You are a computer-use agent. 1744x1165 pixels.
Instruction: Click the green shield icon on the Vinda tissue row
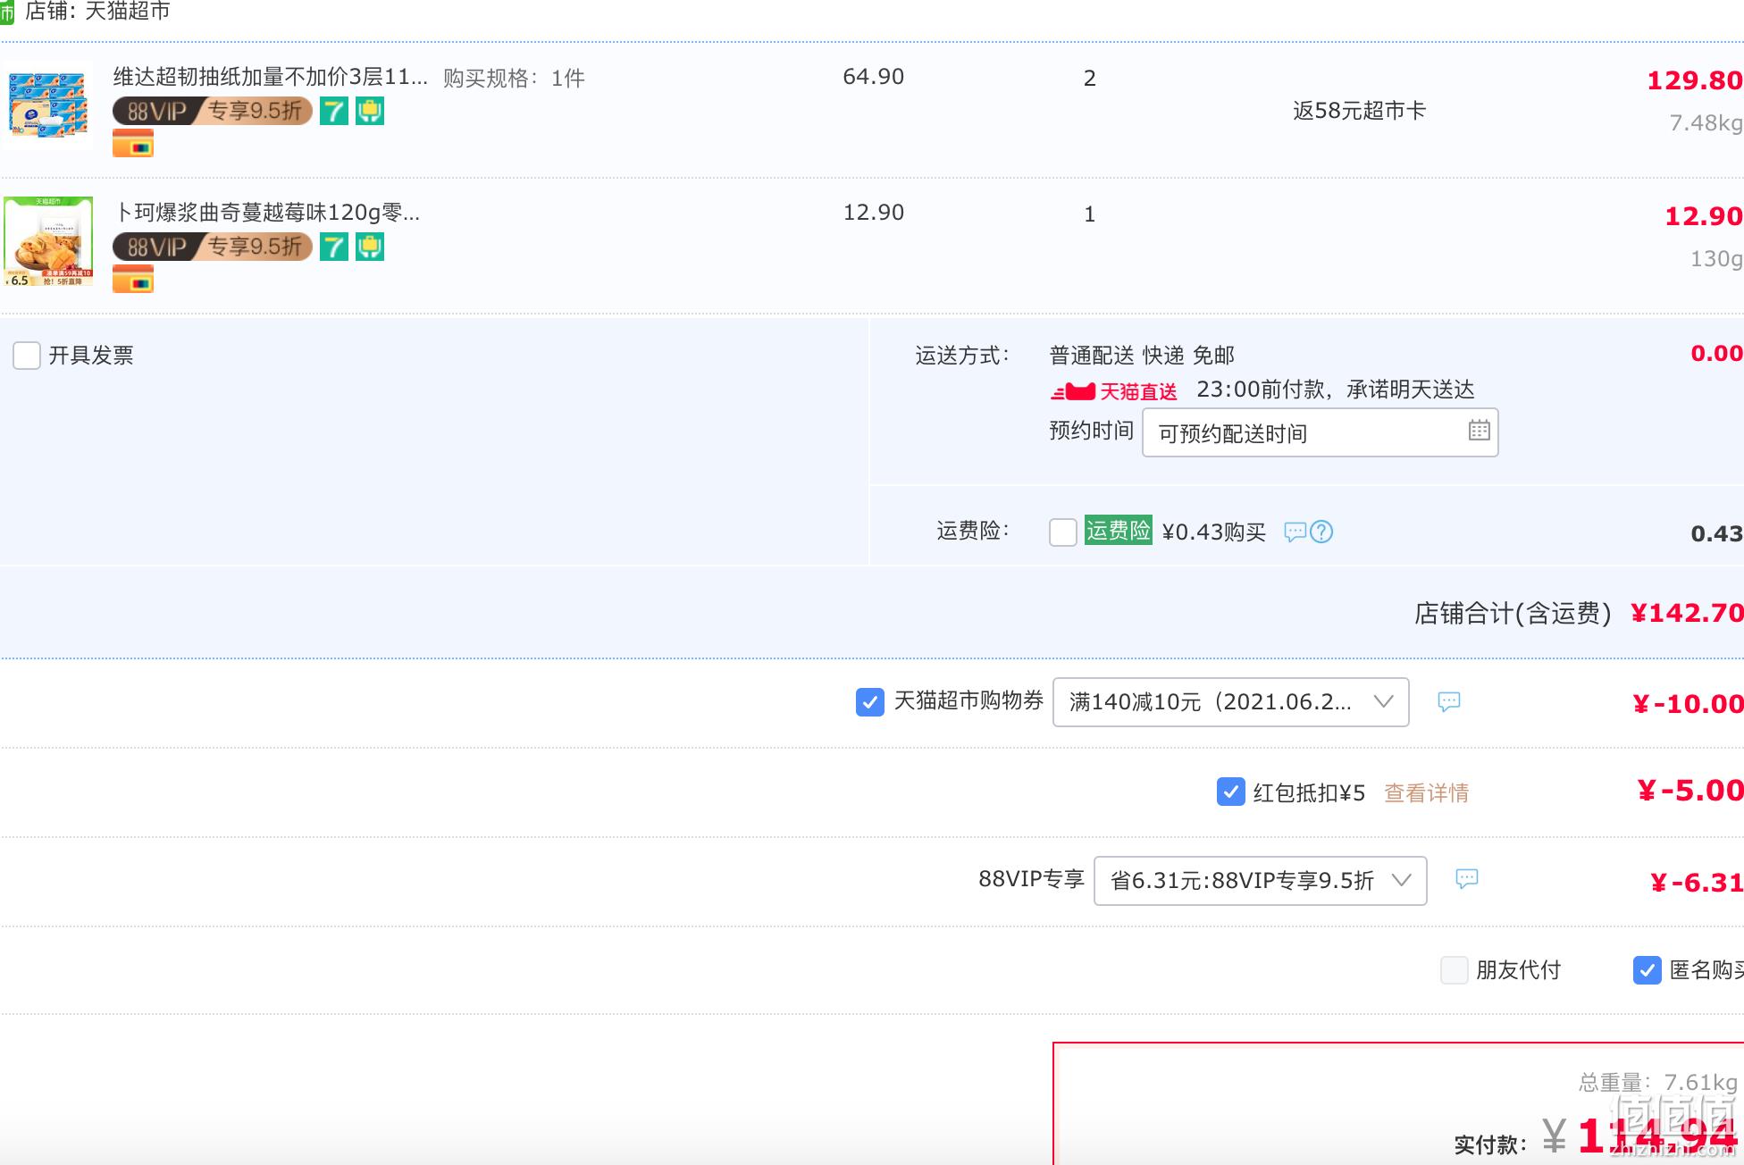[370, 112]
